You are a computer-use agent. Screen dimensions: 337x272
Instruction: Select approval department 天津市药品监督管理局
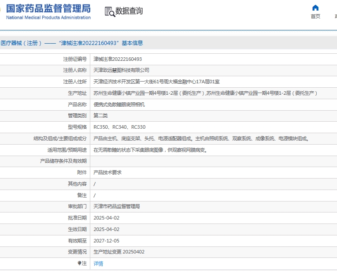pos(117,206)
